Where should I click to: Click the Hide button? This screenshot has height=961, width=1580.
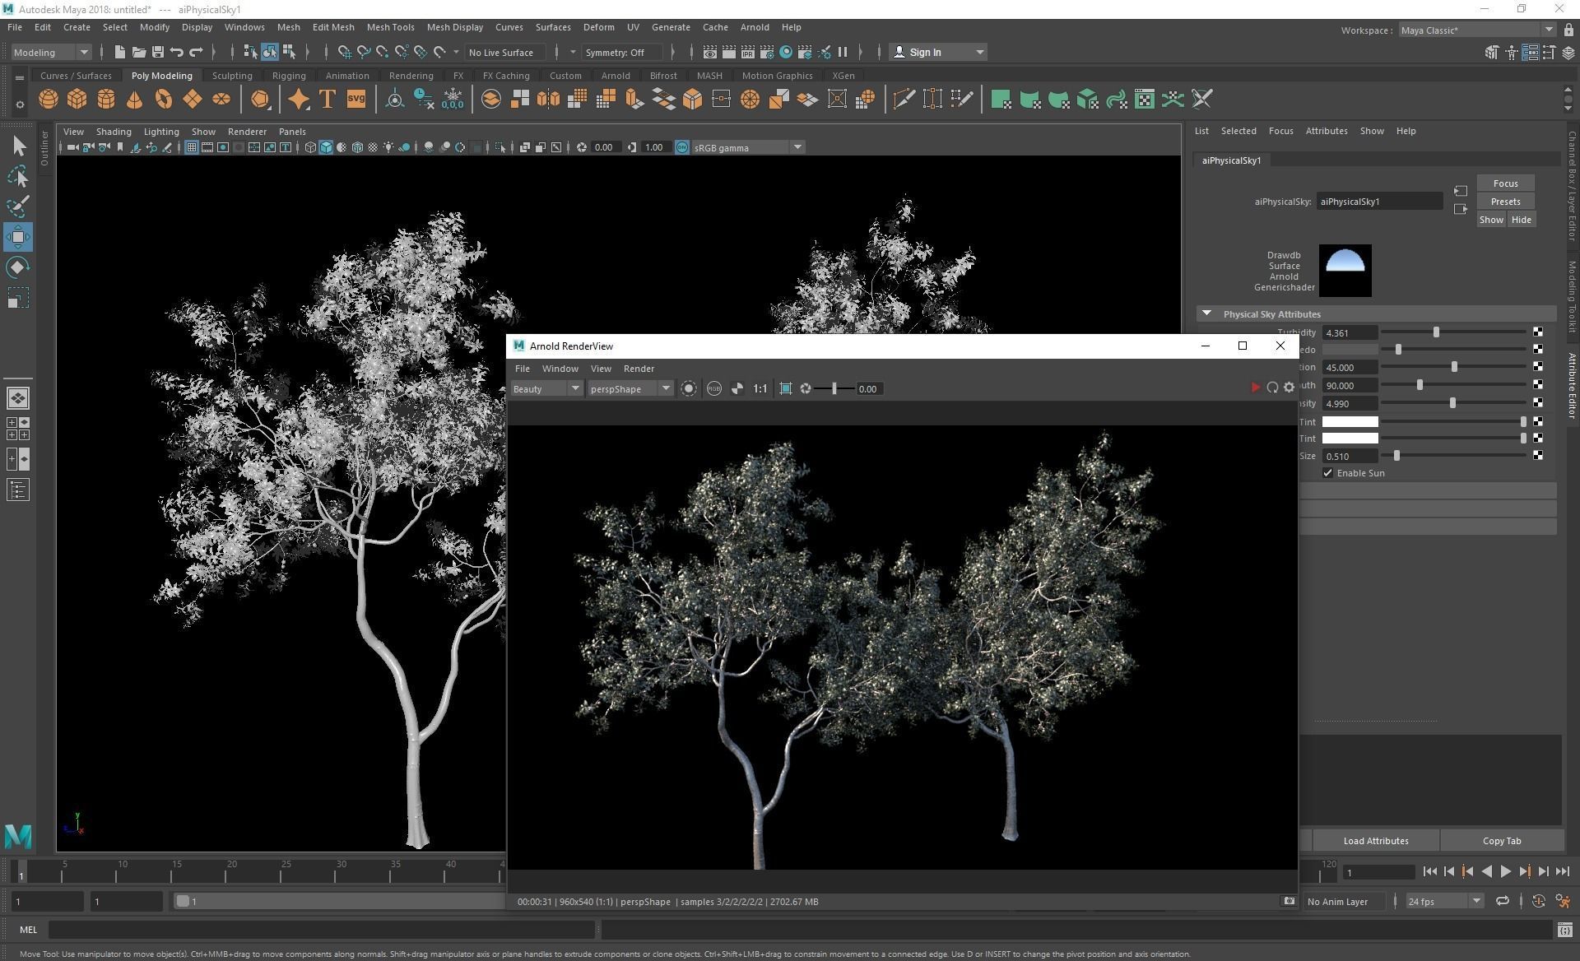1521,220
